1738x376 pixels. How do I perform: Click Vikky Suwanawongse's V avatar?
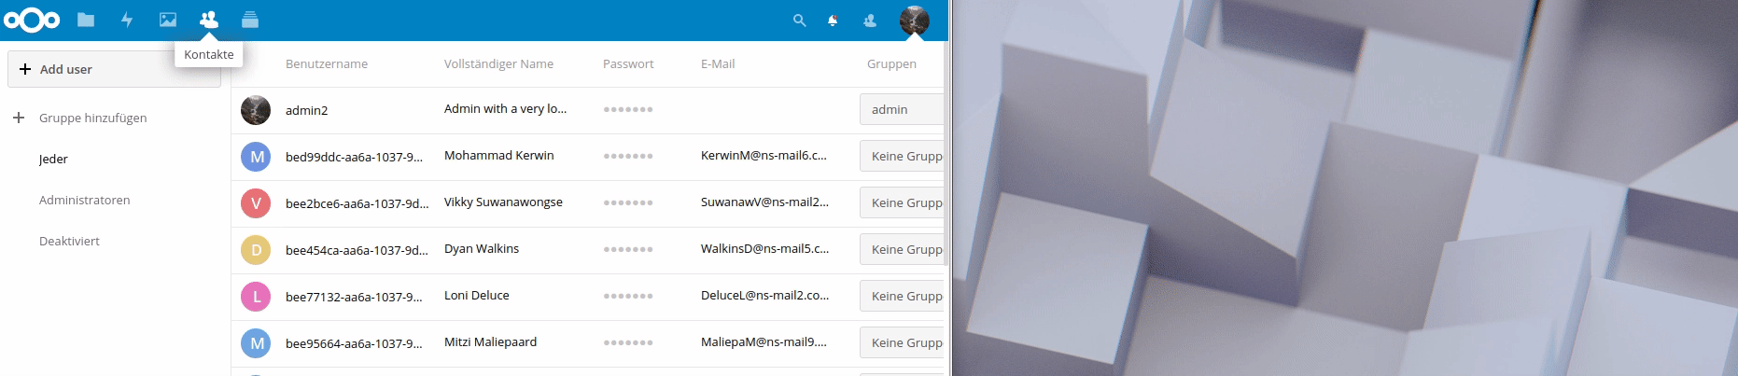tap(256, 203)
